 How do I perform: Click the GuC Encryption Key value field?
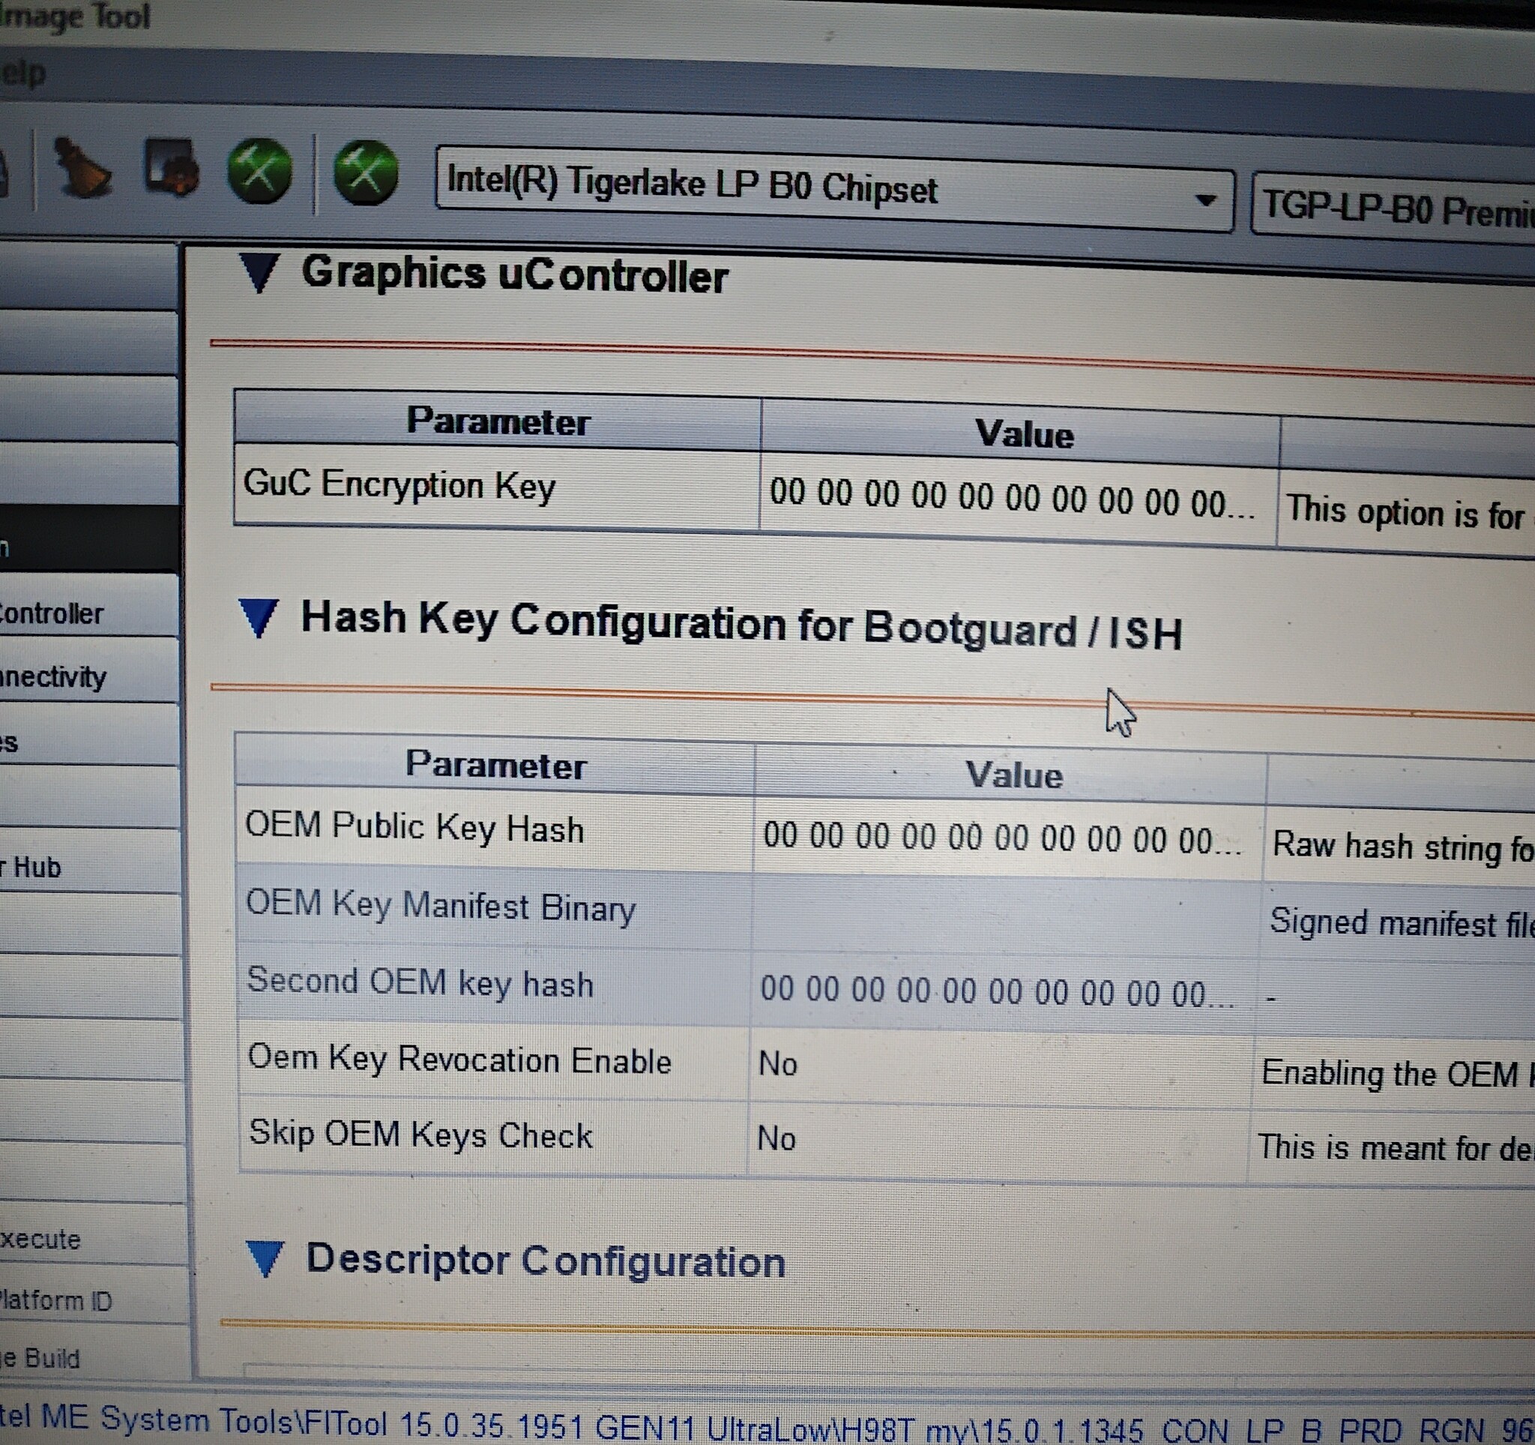coord(1018,499)
